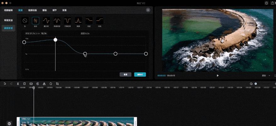This screenshot has height=126, width=276.
Task: Choose the 子弹时间 bullet time curve
Action: [68, 21]
